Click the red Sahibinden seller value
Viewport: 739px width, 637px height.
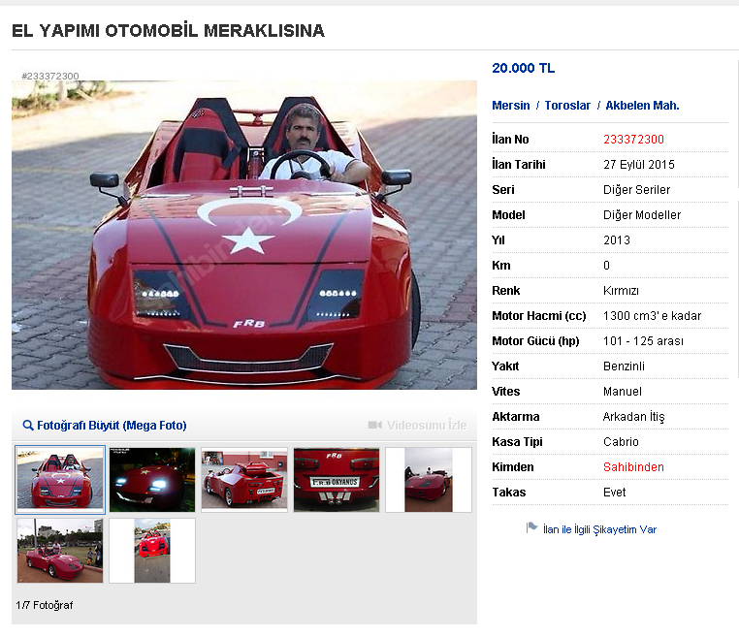(x=633, y=467)
